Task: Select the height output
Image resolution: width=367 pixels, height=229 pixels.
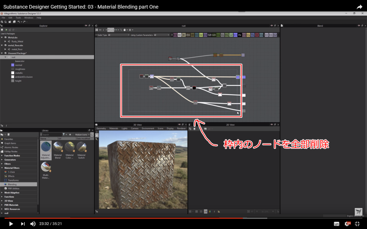Action: click(x=18, y=81)
